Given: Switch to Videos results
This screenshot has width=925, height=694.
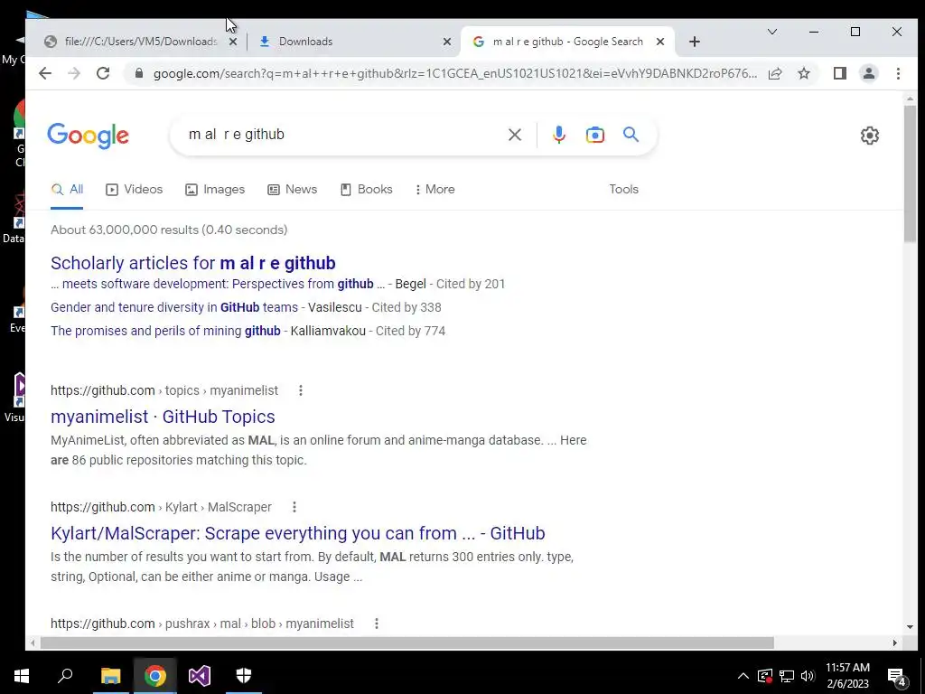Looking at the screenshot, I should pos(134,190).
